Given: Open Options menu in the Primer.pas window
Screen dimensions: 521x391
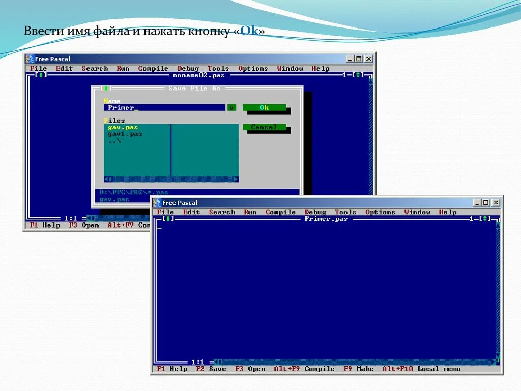Looking at the screenshot, I should coord(380,212).
